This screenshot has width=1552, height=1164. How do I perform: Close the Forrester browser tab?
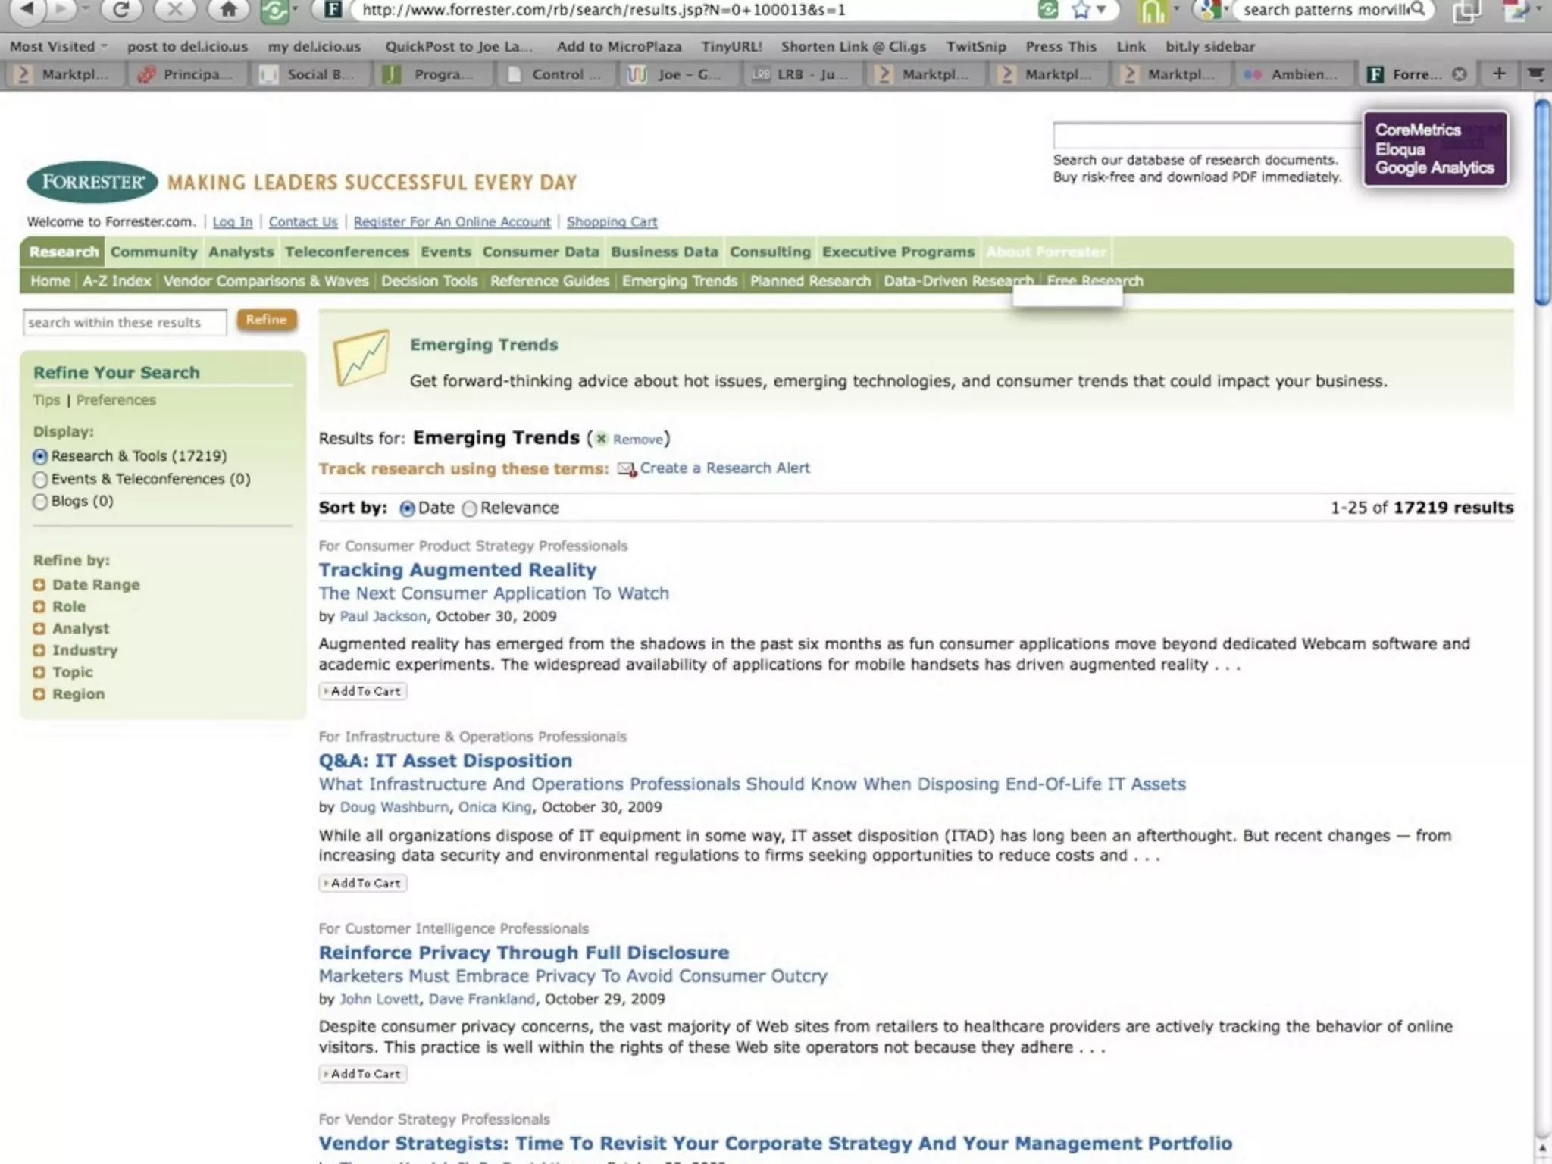(x=1459, y=74)
